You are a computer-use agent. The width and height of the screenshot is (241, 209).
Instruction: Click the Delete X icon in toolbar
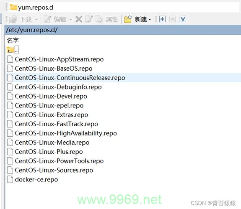point(79,19)
